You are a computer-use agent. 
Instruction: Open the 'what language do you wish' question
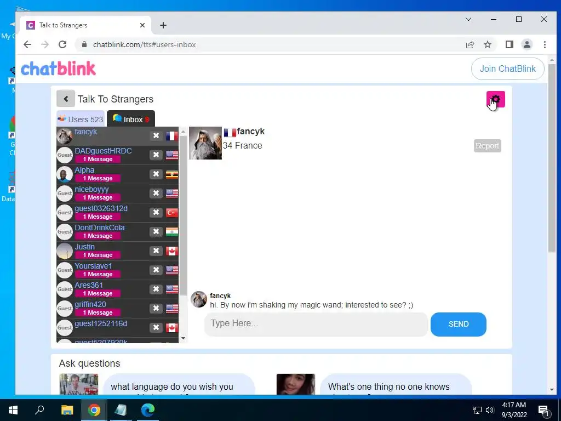pyautogui.click(x=179, y=384)
